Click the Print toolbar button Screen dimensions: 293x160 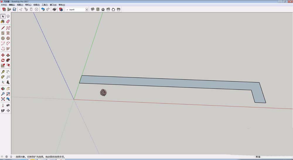point(54,9)
